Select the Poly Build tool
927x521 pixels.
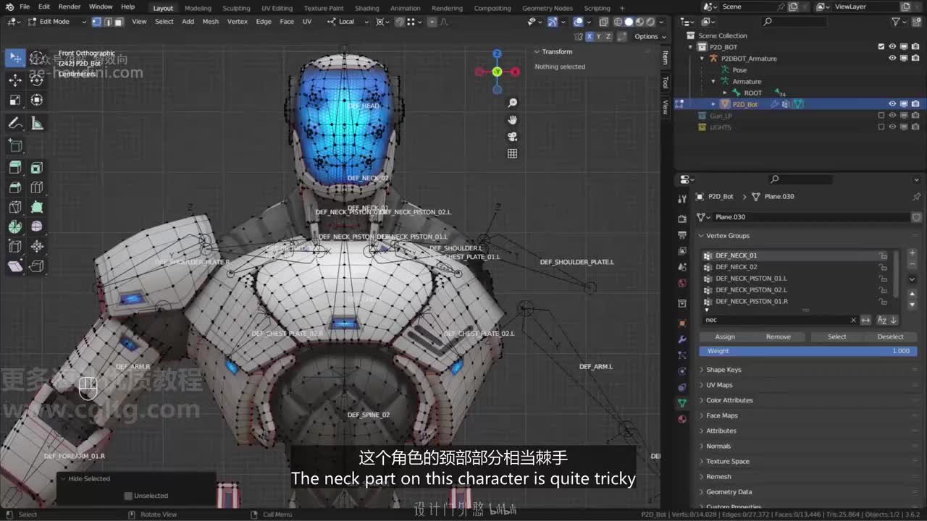tap(37, 208)
